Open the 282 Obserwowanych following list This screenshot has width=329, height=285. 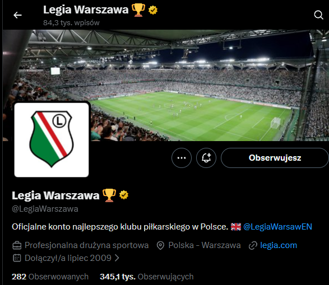(x=50, y=277)
